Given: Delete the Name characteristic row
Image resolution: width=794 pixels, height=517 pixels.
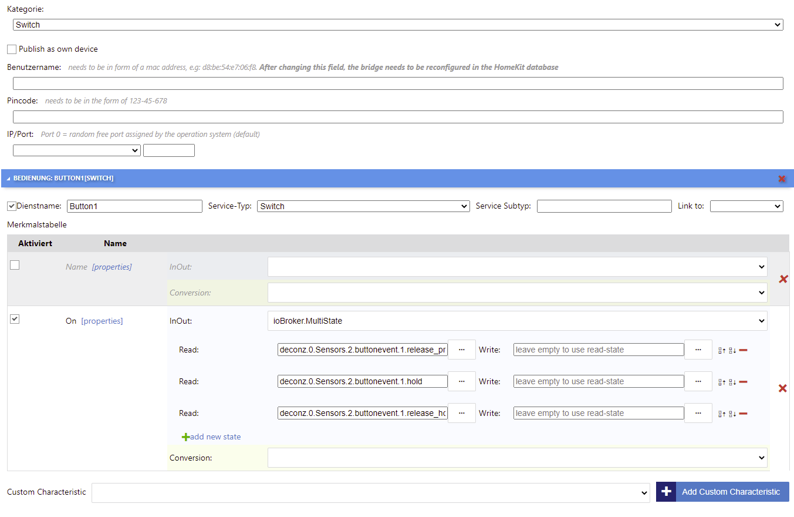Looking at the screenshot, I should 783,279.
